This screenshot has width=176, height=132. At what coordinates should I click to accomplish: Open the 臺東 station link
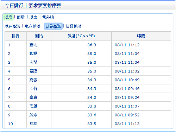(33, 98)
